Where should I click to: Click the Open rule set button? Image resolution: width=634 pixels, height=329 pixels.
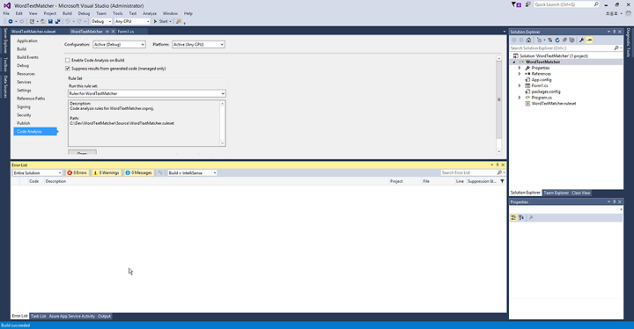(x=82, y=153)
